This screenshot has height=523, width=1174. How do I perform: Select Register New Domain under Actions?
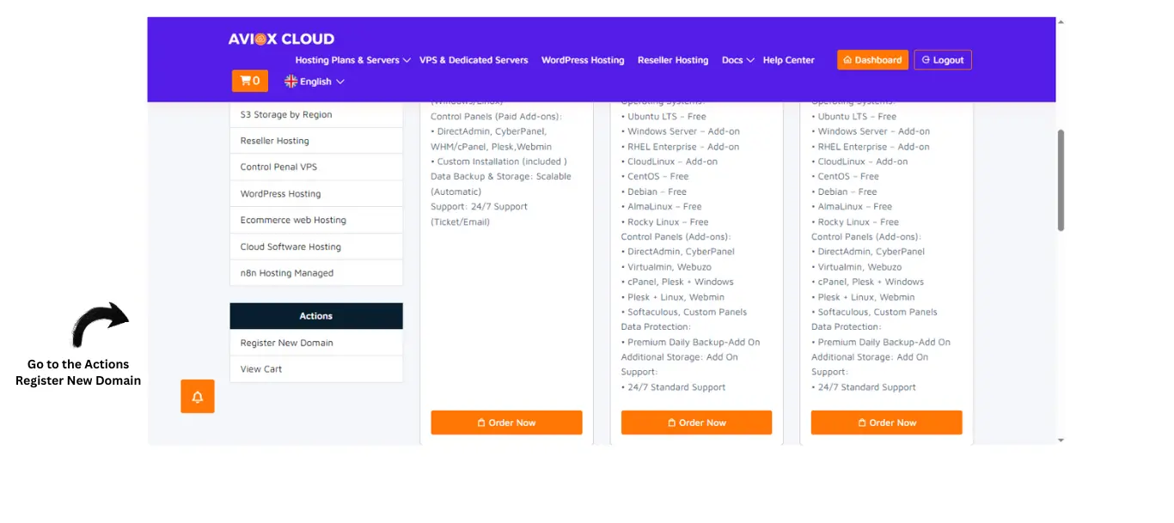(287, 343)
